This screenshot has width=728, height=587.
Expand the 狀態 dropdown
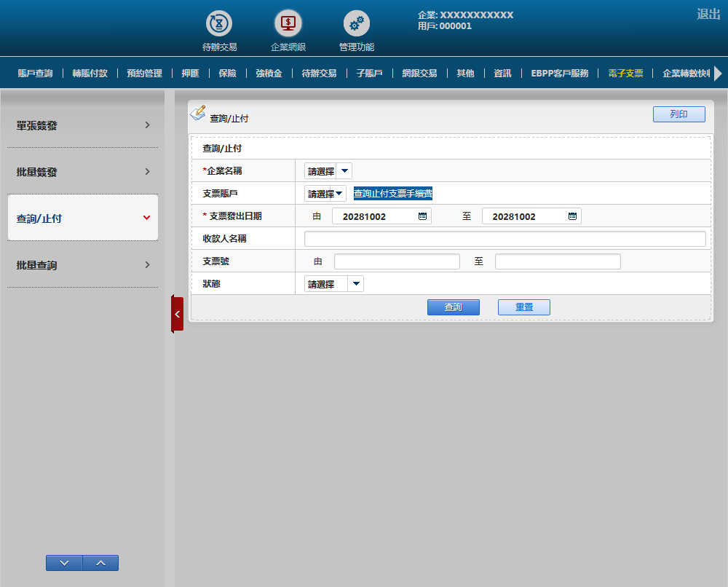pos(355,284)
